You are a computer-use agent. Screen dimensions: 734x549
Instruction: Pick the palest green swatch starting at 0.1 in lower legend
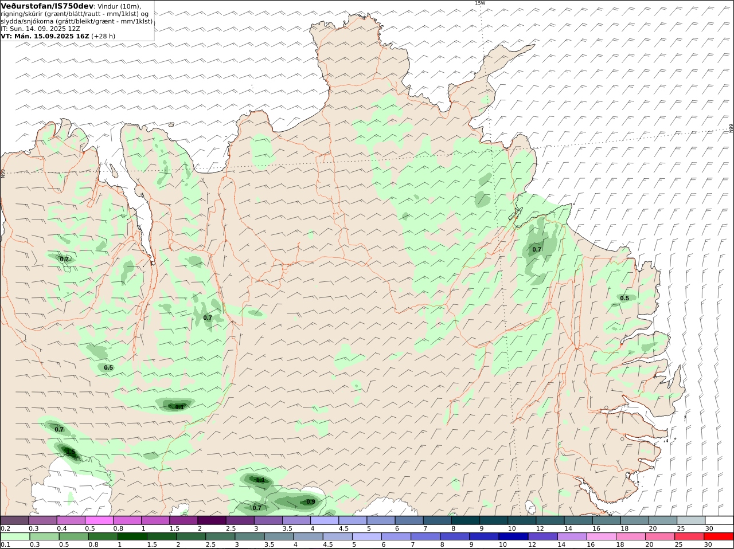[14, 536]
